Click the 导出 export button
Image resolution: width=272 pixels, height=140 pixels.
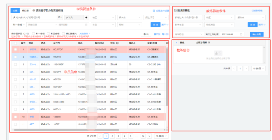[x=146, y=34]
